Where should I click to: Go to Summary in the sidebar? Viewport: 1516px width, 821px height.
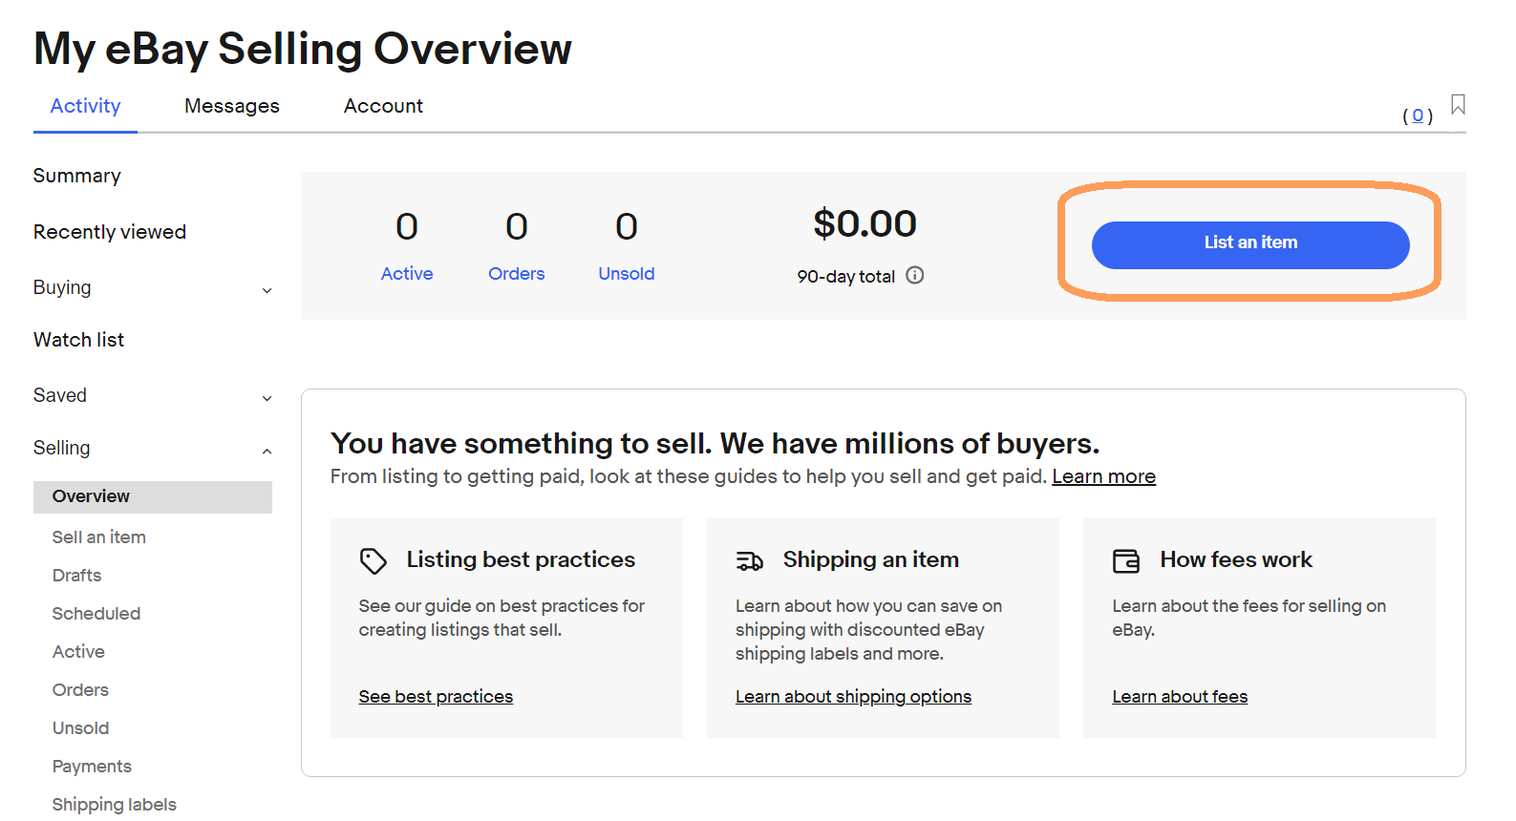[77, 176]
